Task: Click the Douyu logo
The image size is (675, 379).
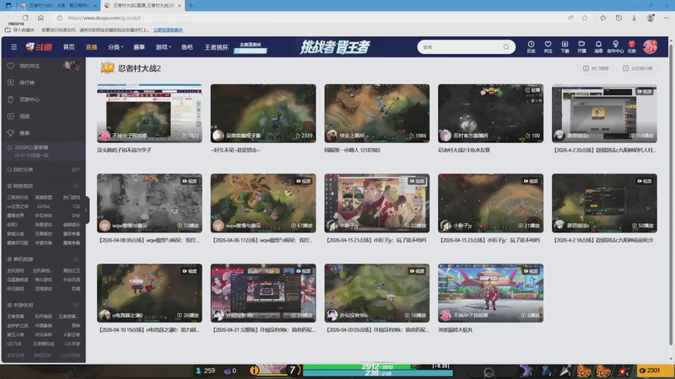Action: coord(39,47)
